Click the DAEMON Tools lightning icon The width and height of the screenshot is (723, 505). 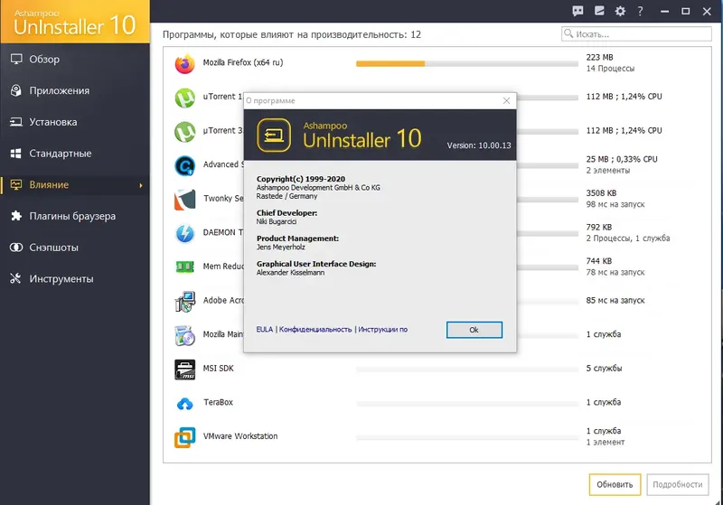(185, 234)
